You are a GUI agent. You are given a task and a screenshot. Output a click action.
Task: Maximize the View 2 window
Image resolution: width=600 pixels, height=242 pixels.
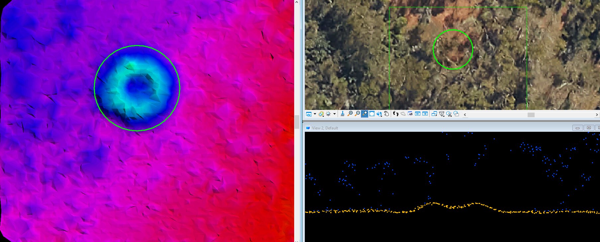(589, 128)
